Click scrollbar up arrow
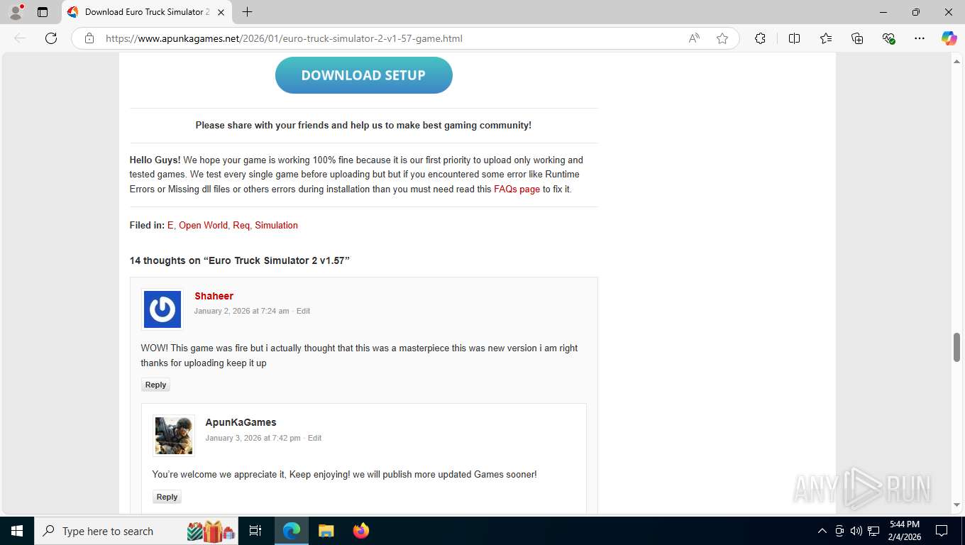This screenshot has height=545, width=965. [956, 62]
